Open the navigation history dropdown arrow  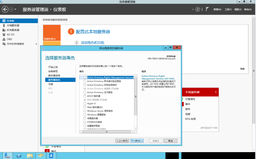15,9
